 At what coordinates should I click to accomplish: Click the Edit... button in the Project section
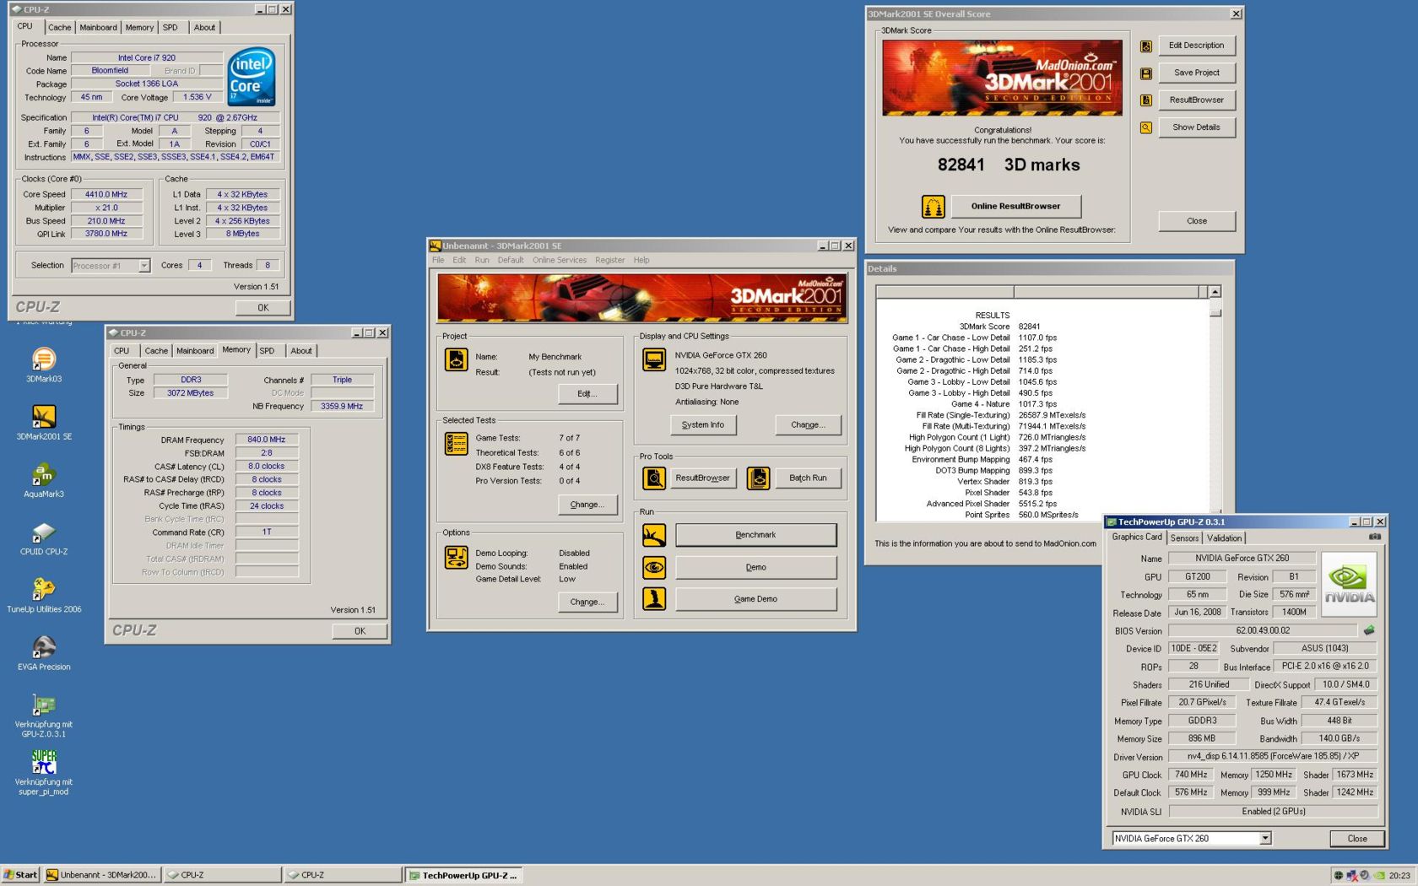point(587,394)
